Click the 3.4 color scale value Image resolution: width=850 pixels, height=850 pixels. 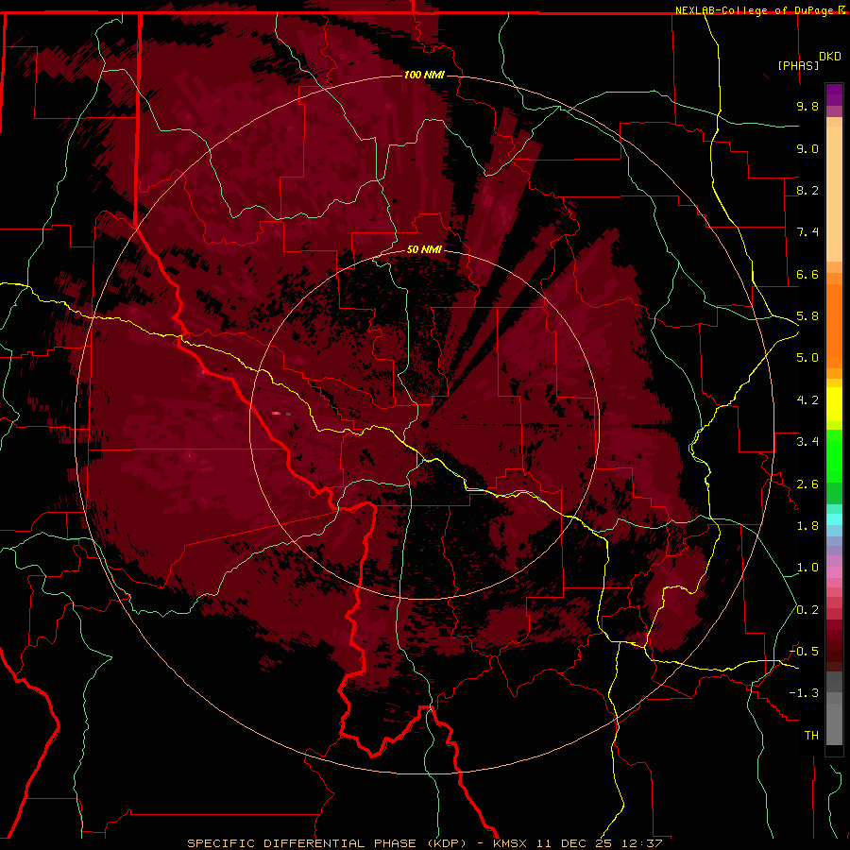click(x=807, y=442)
